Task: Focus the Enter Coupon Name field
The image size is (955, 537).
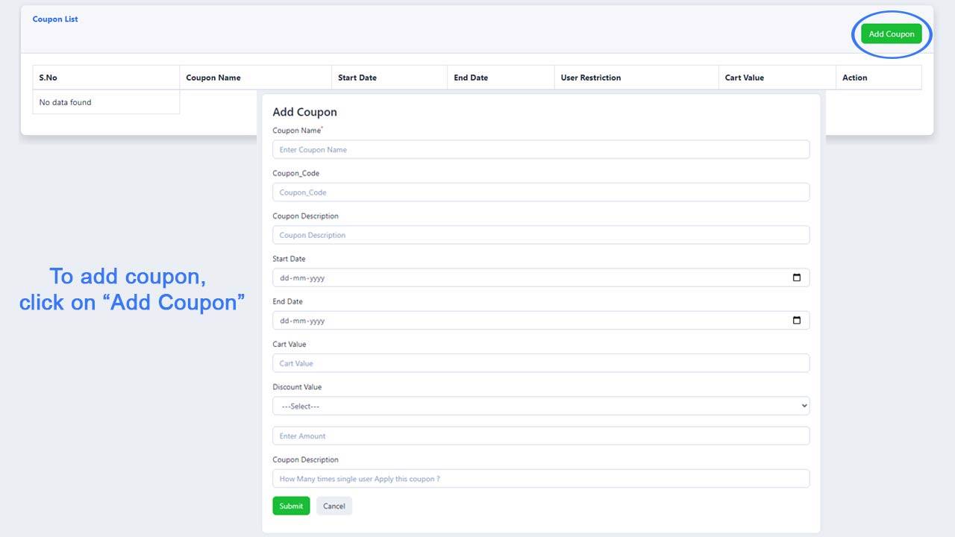Action: [540, 149]
